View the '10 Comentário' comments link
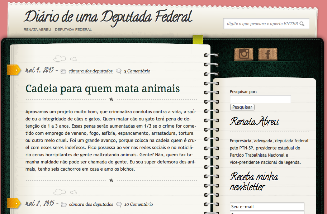 click(x=138, y=204)
